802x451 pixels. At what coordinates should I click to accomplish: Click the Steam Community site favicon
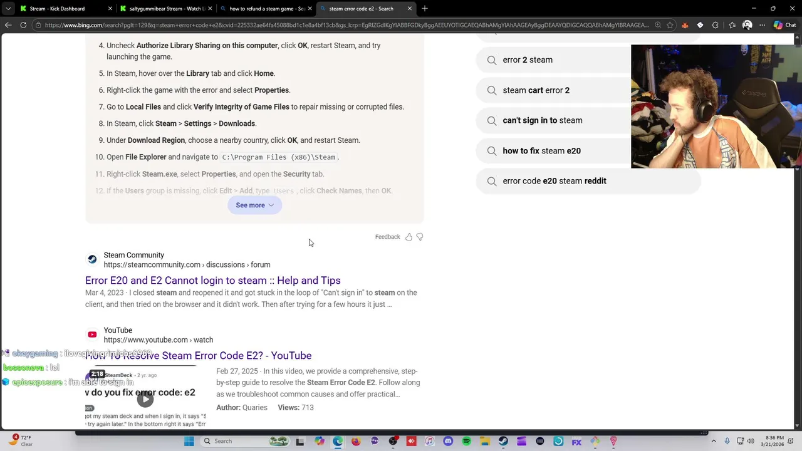(x=92, y=259)
